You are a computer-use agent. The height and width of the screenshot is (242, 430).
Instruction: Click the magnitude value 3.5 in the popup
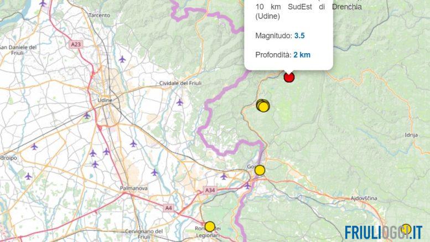point(299,35)
